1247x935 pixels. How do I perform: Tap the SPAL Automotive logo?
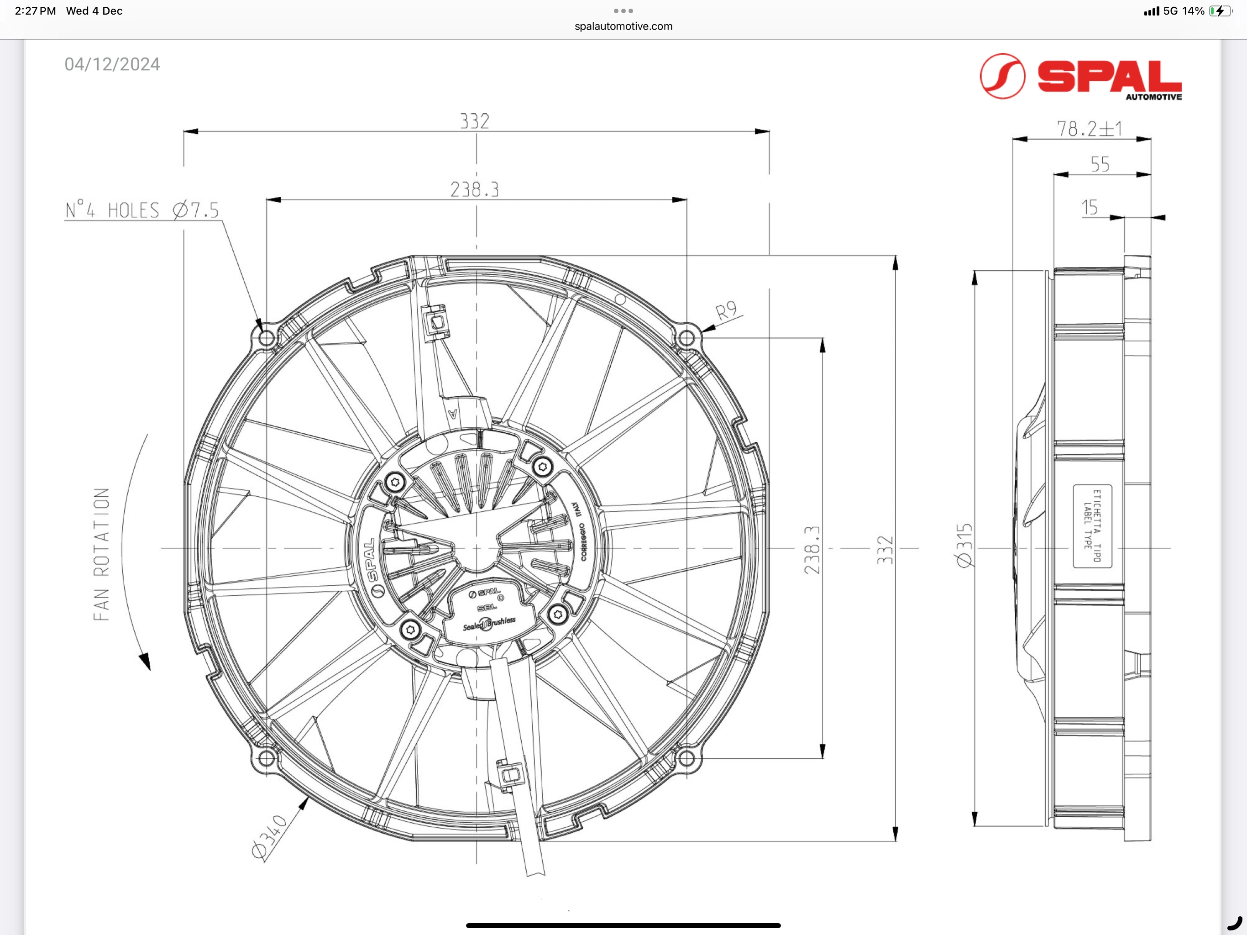tap(1080, 77)
